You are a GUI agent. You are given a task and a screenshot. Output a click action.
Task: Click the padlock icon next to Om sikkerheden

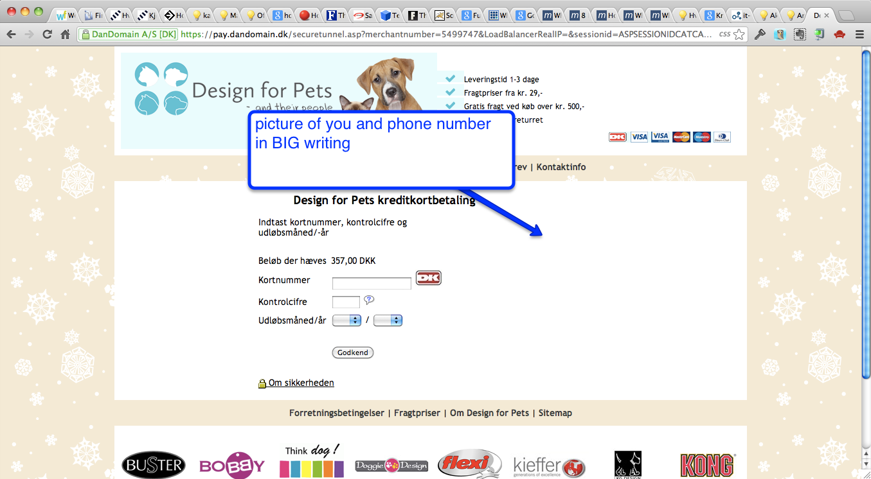pyautogui.click(x=262, y=384)
